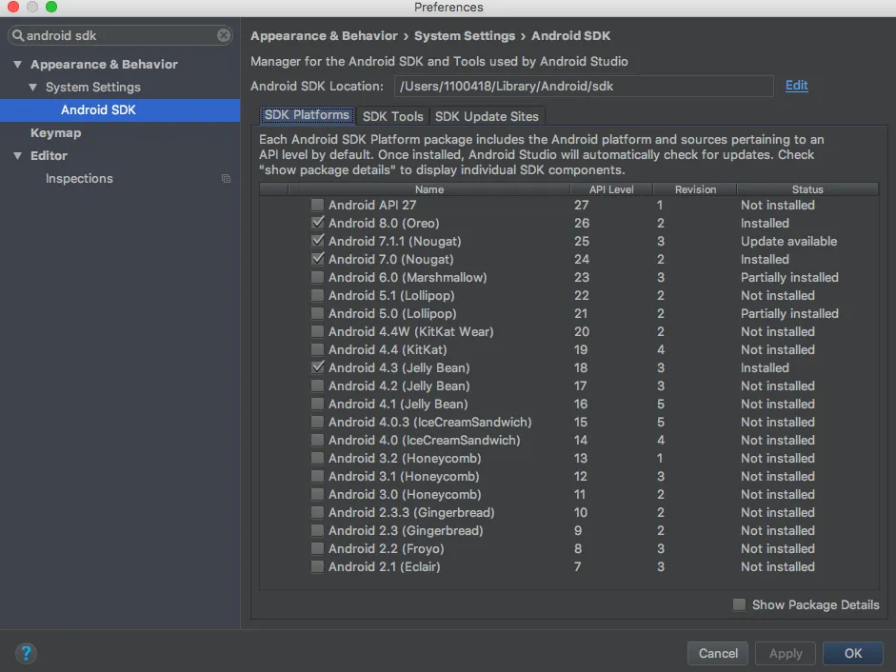
Task: Click the search magnifier icon
Action: click(x=18, y=35)
